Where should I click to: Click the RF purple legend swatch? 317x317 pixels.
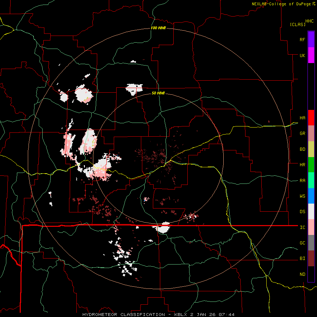tap(311, 39)
